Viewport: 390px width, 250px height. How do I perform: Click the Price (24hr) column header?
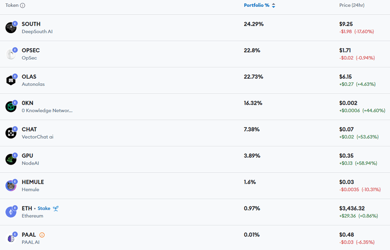click(352, 5)
